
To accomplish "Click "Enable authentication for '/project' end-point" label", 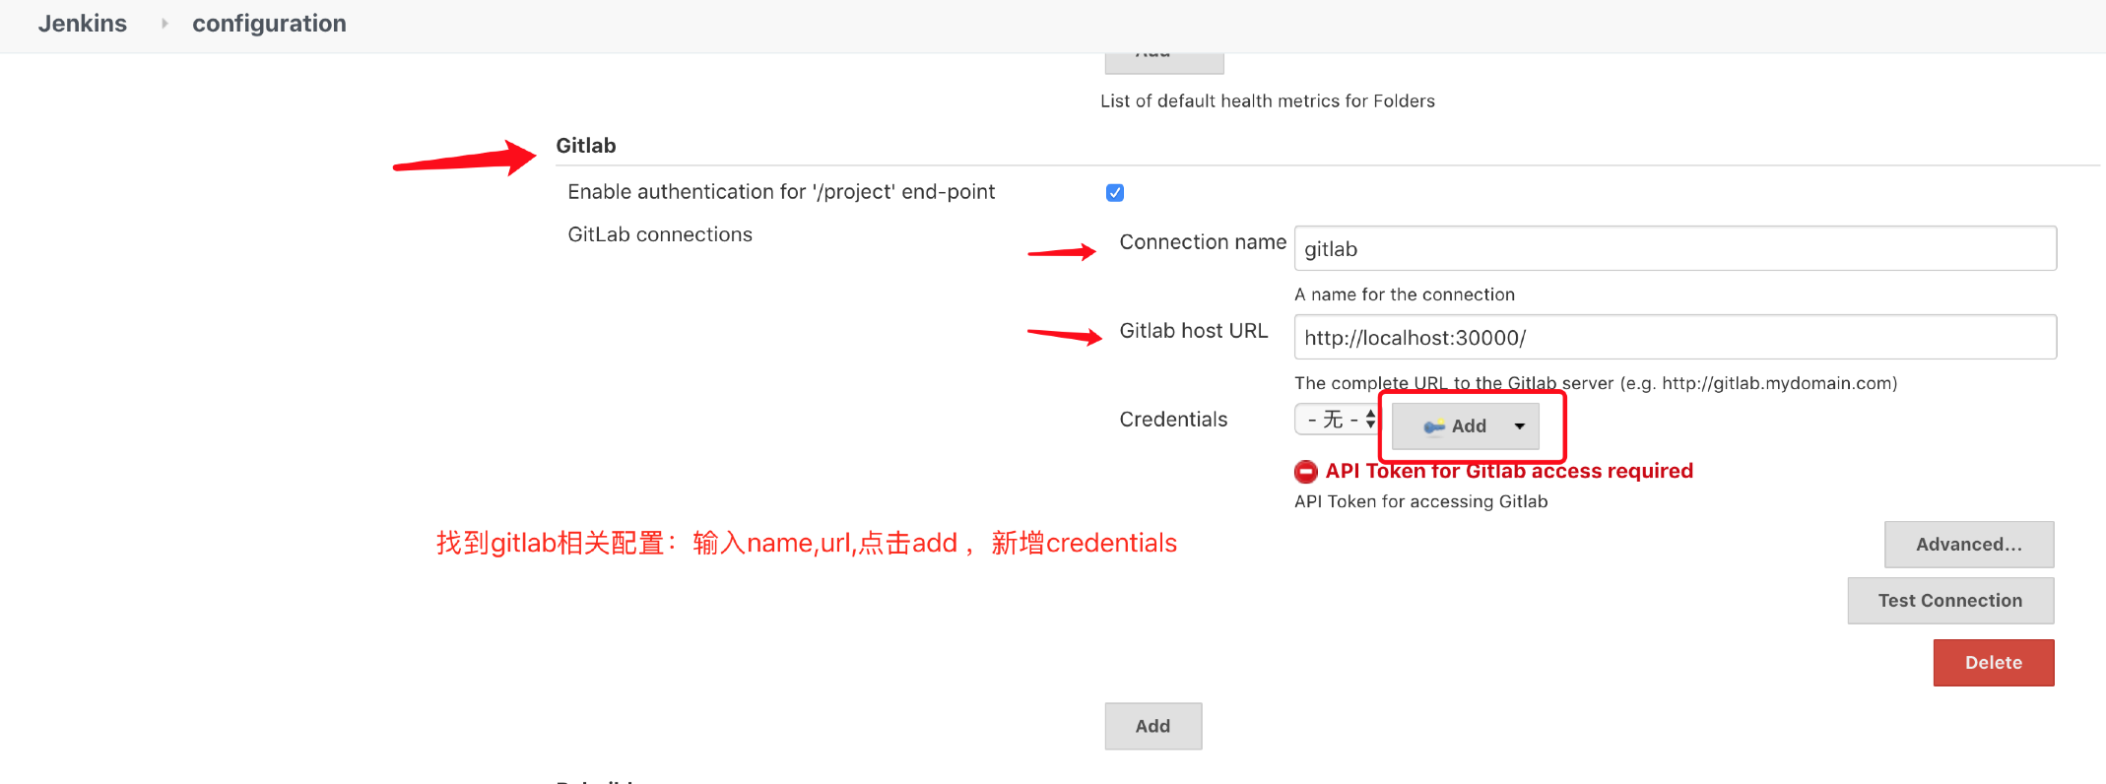I will click(781, 192).
